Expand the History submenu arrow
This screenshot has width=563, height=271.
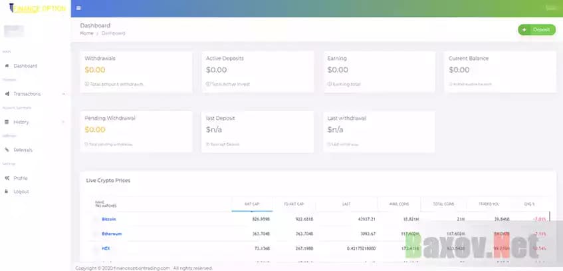(64, 122)
